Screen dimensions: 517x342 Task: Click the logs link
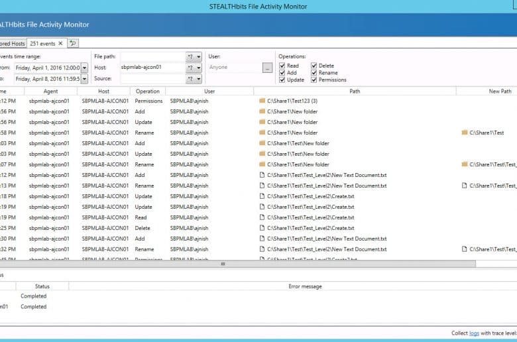click(x=474, y=333)
